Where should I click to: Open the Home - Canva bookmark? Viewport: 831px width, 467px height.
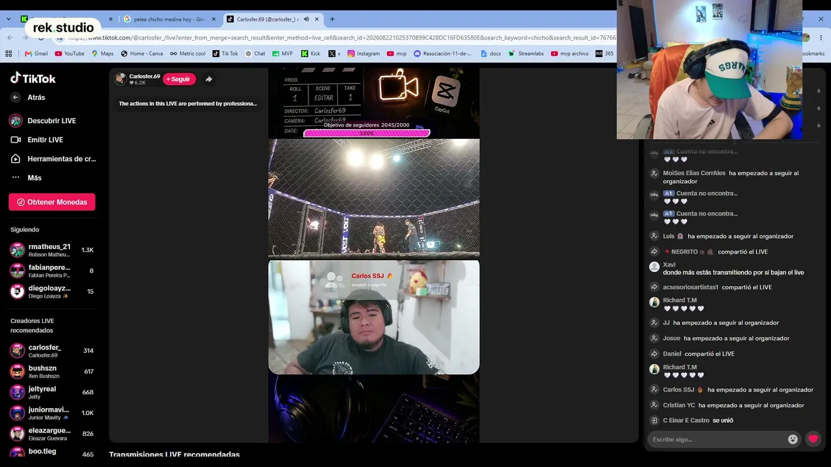(x=142, y=54)
